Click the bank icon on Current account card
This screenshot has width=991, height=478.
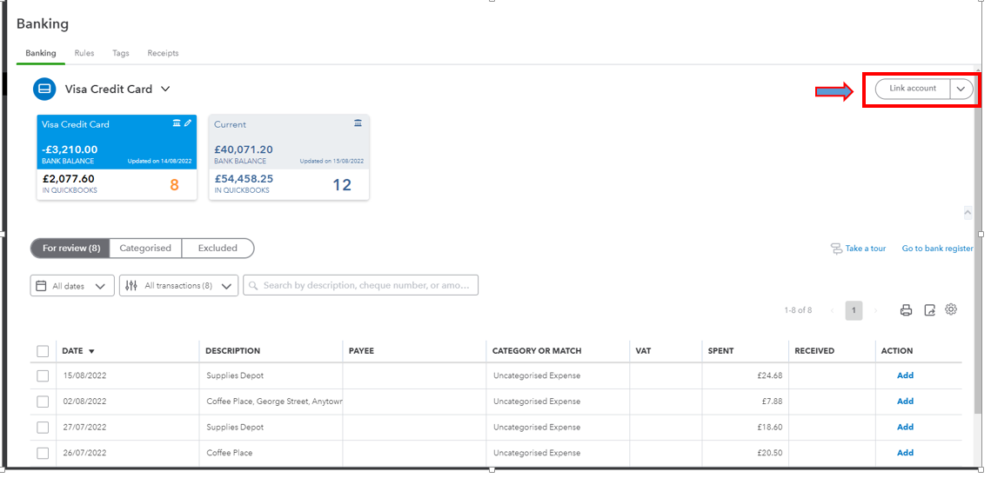point(358,123)
